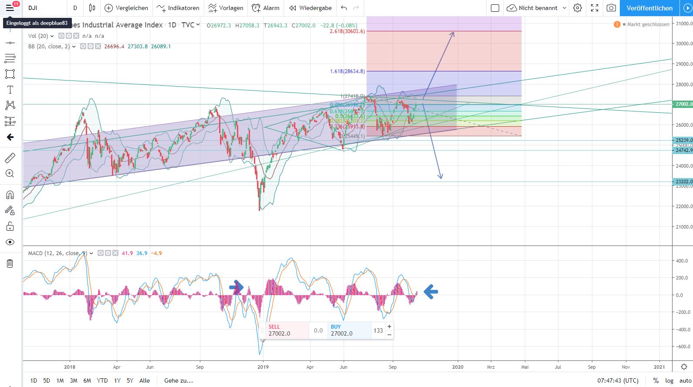
Task: Remove the MACD indicator
Action: click(x=115, y=253)
